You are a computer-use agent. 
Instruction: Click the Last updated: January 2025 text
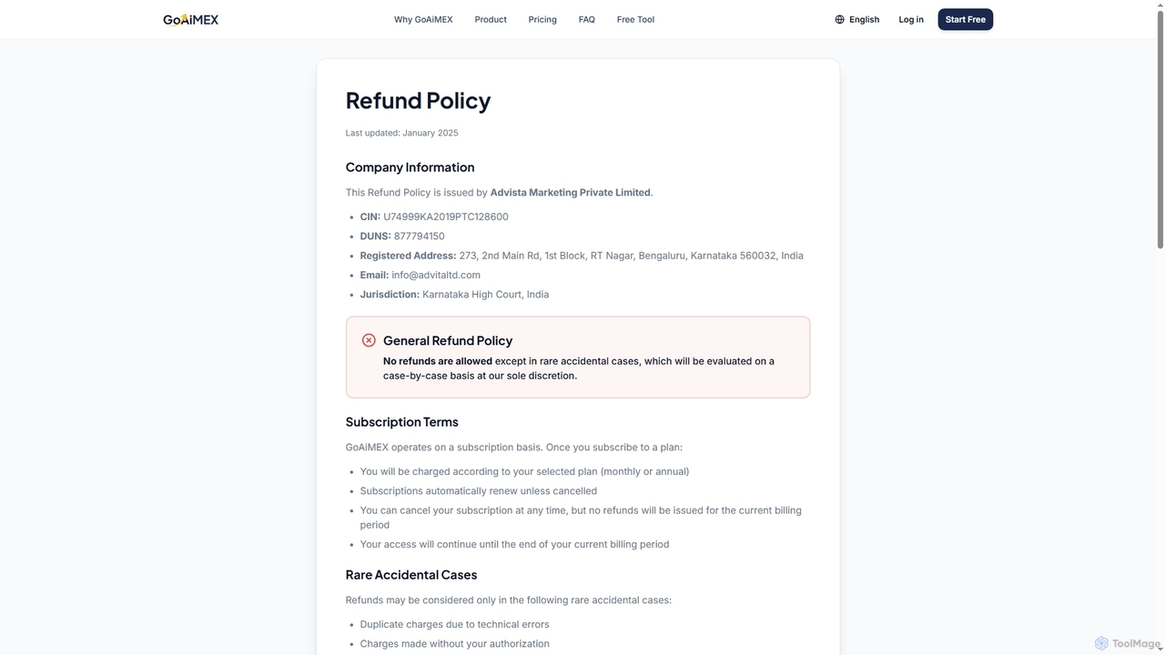401,133
